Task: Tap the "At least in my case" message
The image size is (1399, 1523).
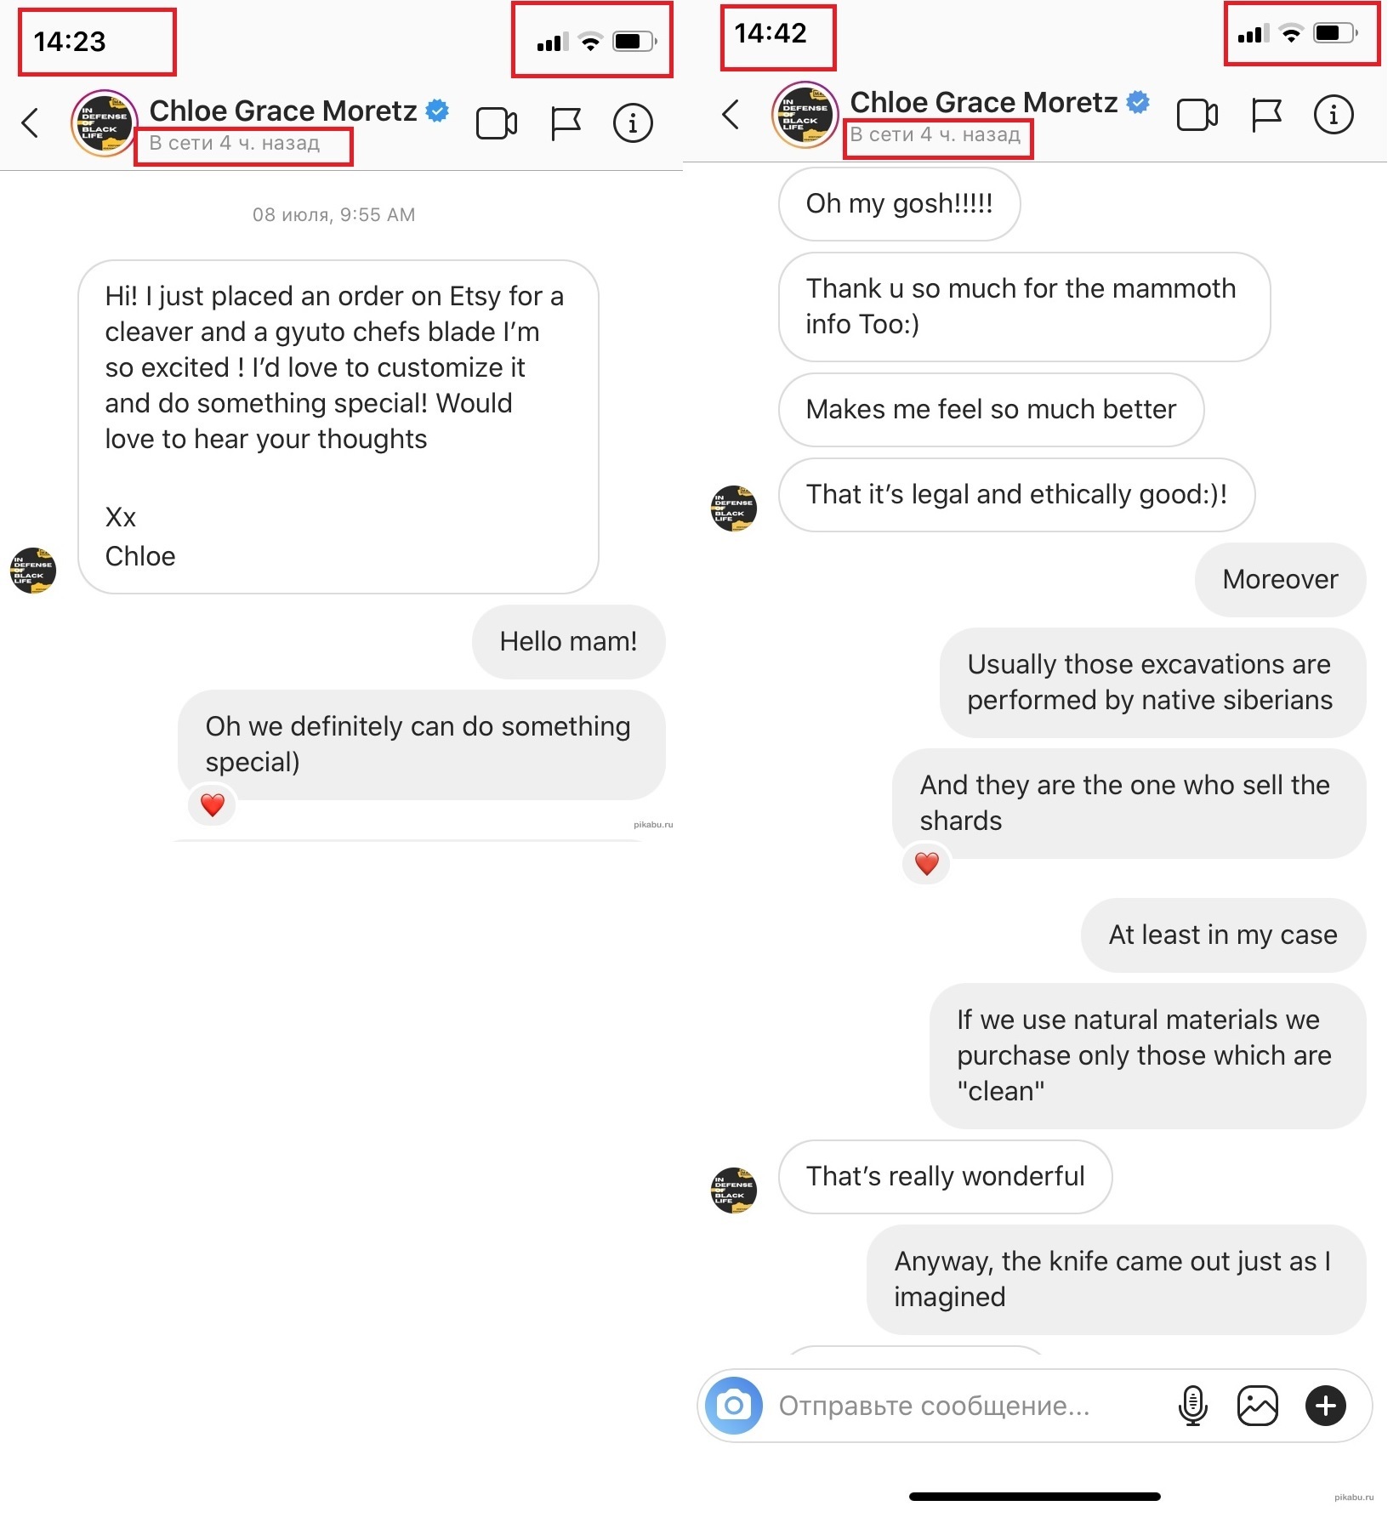Action: click(1222, 935)
